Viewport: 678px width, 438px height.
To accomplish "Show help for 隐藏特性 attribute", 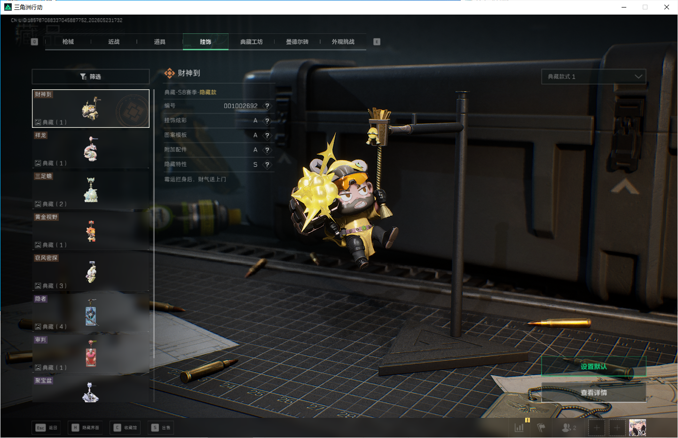I will click(267, 165).
